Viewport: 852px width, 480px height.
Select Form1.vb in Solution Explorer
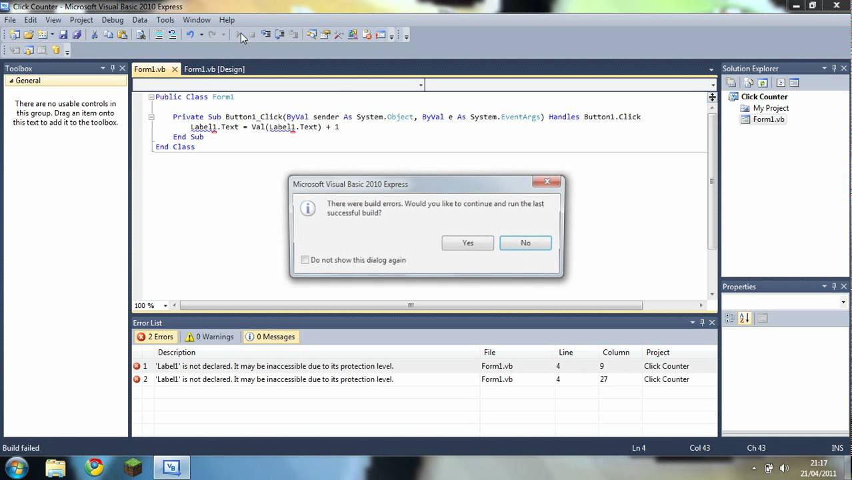pyautogui.click(x=769, y=119)
